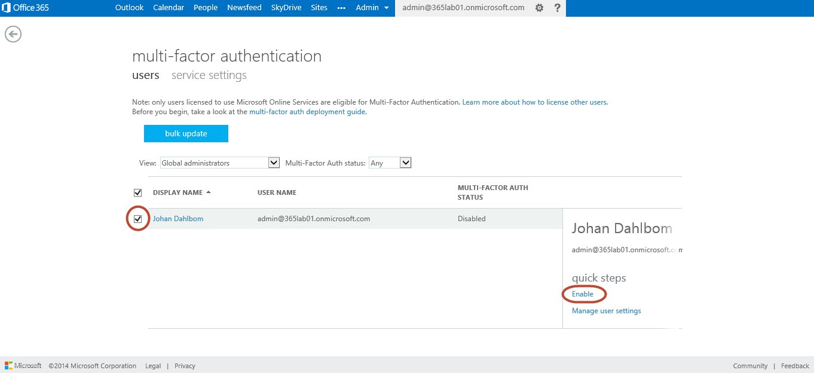This screenshot has height=373, width=814.
Task: Click the help question mark icon
Action: (x=557, y=8)
